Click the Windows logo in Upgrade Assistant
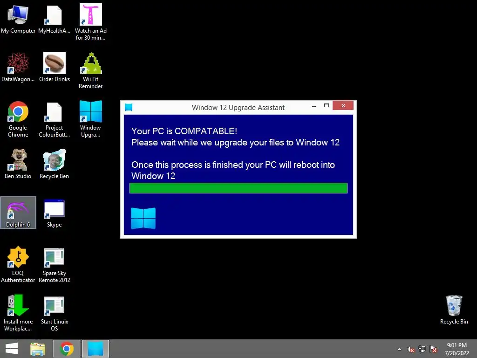This screenshot has width=477, height=358. [x=143, y=218]
